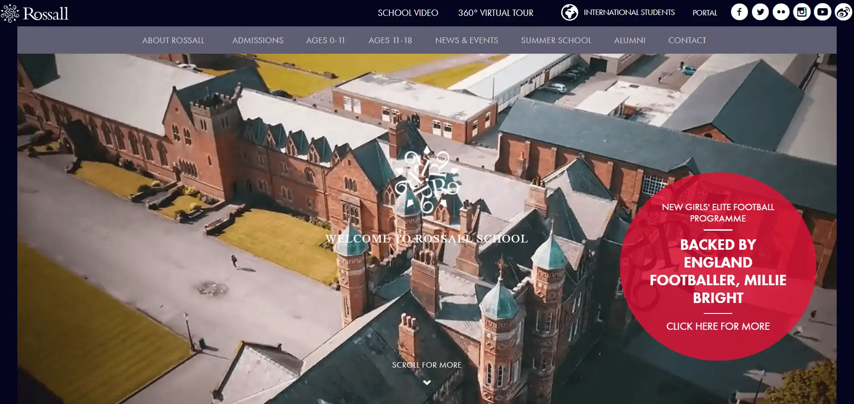Open the Ages 11-18 menu
The image size is (854, 404).
click(x=390, y=40)
